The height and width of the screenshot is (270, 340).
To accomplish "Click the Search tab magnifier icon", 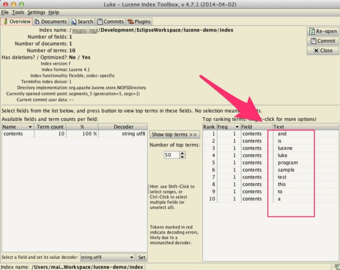I will pyautogui.click(x=73, y=21).
